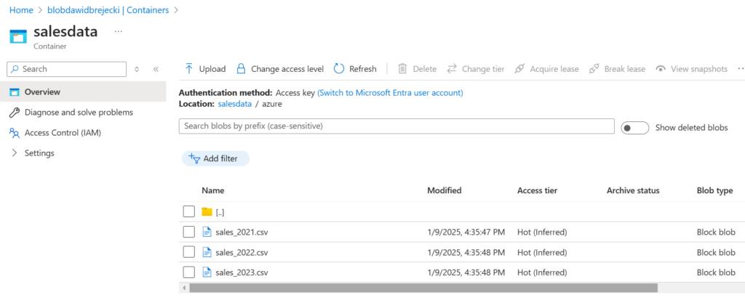Click the Add filter button
The width and height of the screenshot is (745, 300).
click(216, 158)
